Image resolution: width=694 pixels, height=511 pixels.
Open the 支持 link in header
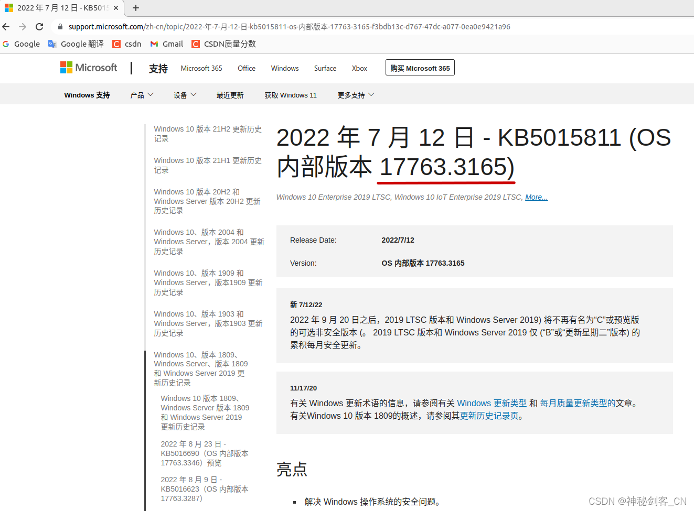click(x=158, y=69)
